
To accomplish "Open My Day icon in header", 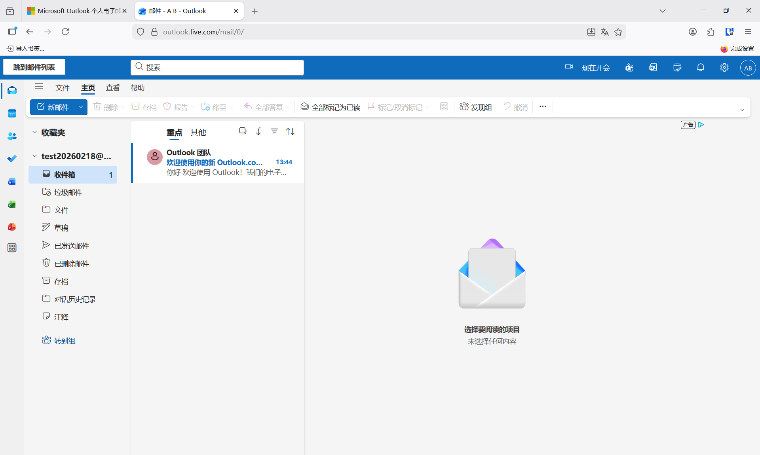I will click(x=677, y=68).
